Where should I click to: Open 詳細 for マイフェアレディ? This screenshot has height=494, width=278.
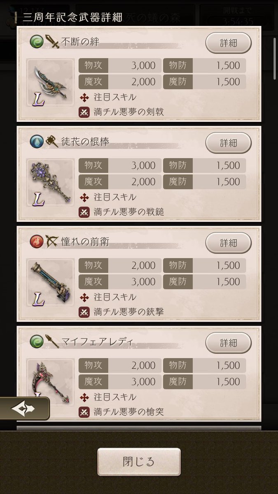coord(228,343)
